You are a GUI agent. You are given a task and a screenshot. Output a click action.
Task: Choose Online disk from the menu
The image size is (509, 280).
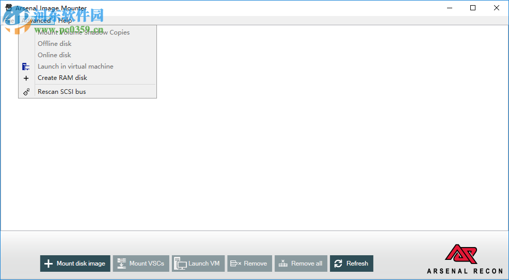pos(88,55)
